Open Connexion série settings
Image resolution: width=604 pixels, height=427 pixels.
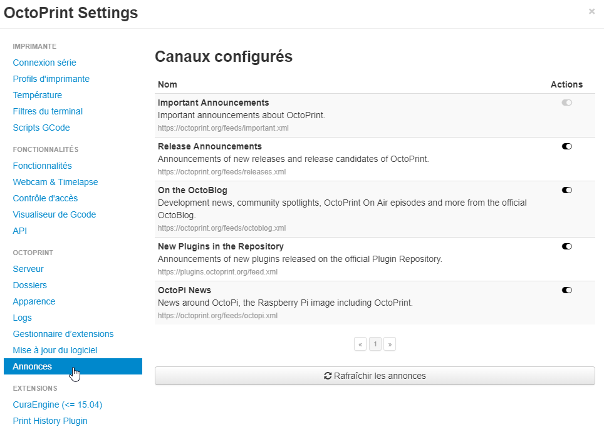pyautogui.click(x=44, y=63)
